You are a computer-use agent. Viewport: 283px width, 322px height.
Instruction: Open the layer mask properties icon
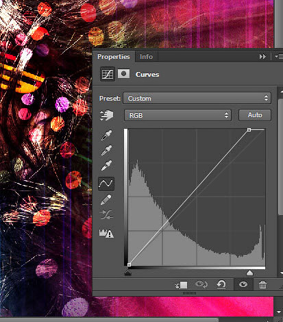[123, 74]
